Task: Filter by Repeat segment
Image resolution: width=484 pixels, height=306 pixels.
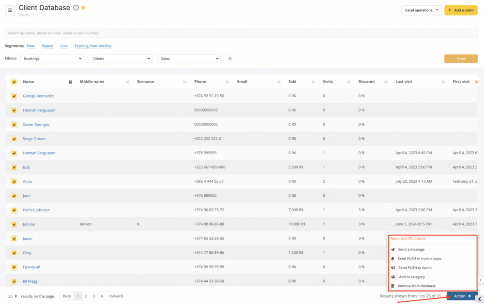Action: point(47,45)
